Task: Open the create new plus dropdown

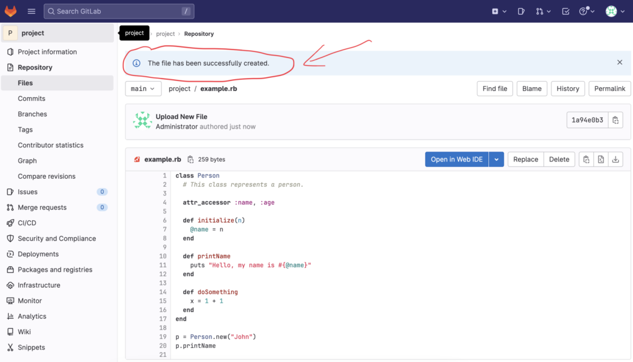Action: point(498,11)
